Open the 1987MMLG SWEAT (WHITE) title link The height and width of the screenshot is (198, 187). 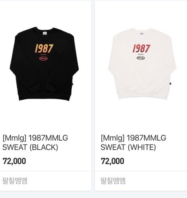[133, 143]
